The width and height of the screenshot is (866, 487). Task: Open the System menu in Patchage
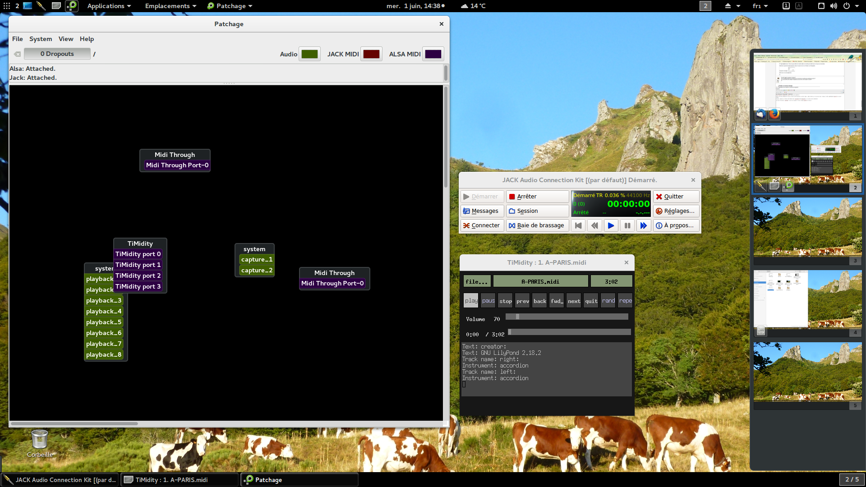click(41, 39)
